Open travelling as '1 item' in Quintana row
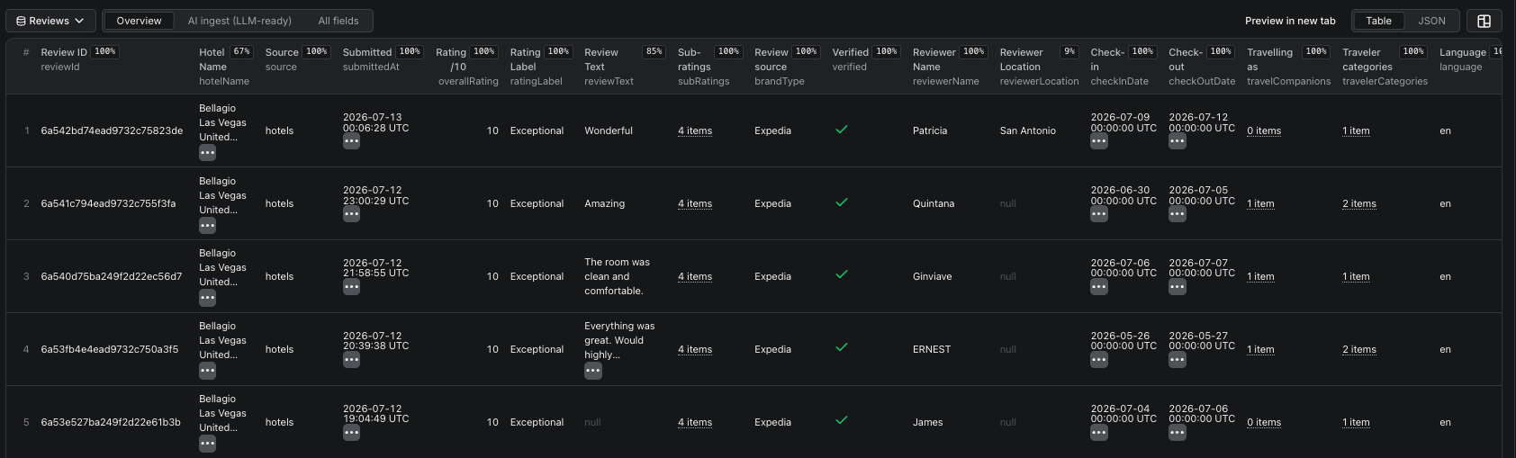Image resolution: width=1516 pixels, height=458 pixels. (1260, 203)
